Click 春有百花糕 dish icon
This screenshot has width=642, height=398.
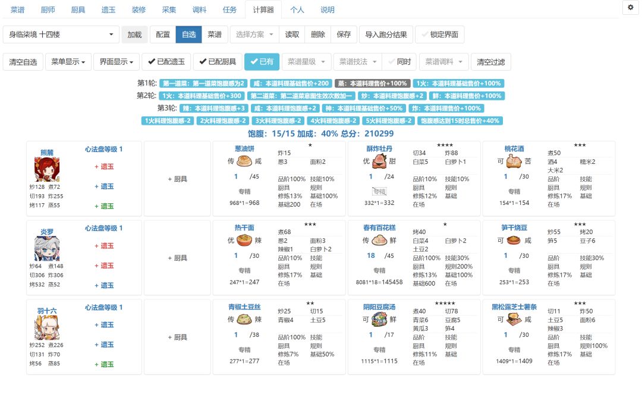379,240
